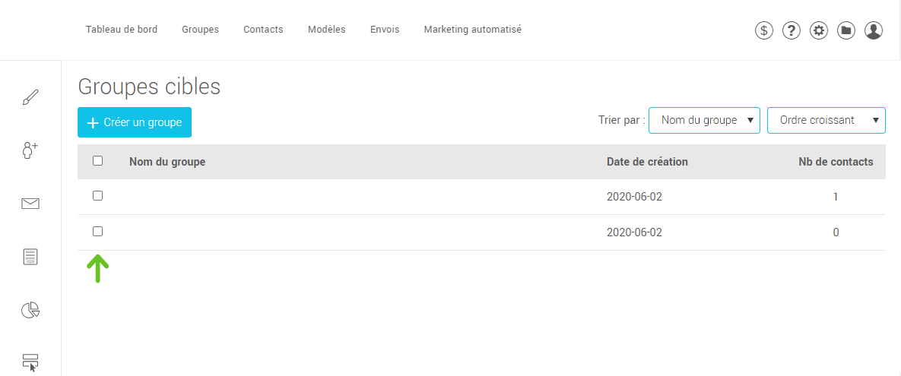Click the paintbrush icon in left sidebar

tap(30, 98)
